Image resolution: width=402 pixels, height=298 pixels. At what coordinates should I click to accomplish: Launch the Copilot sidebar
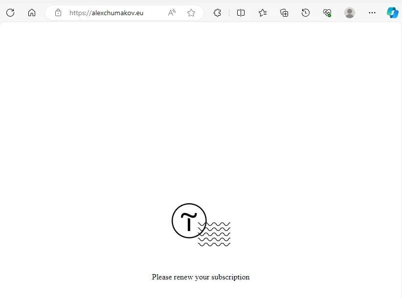393,13
